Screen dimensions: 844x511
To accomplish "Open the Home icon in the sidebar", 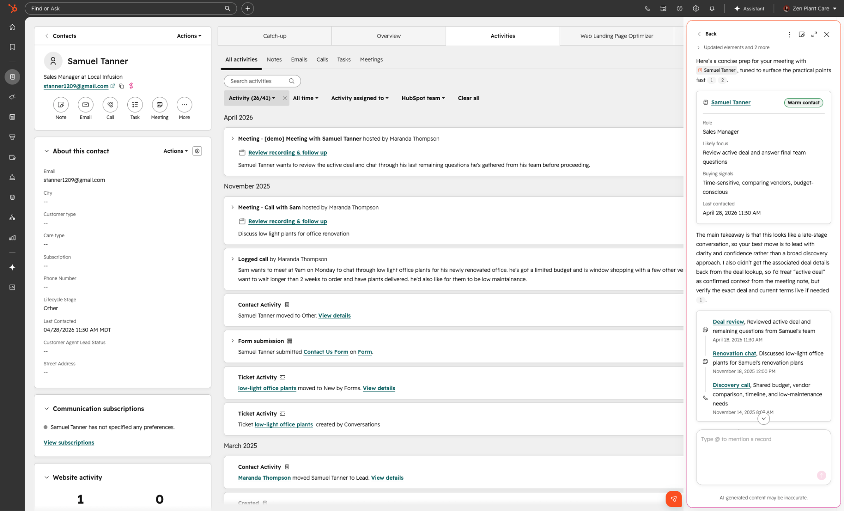I will 12,27.
